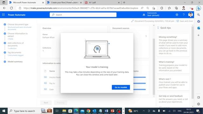
Task: Click the Go to models button
Action: [x=121, y=87]
